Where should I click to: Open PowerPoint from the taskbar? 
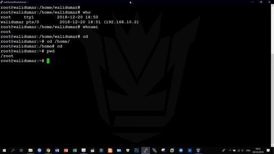(66, 150)
